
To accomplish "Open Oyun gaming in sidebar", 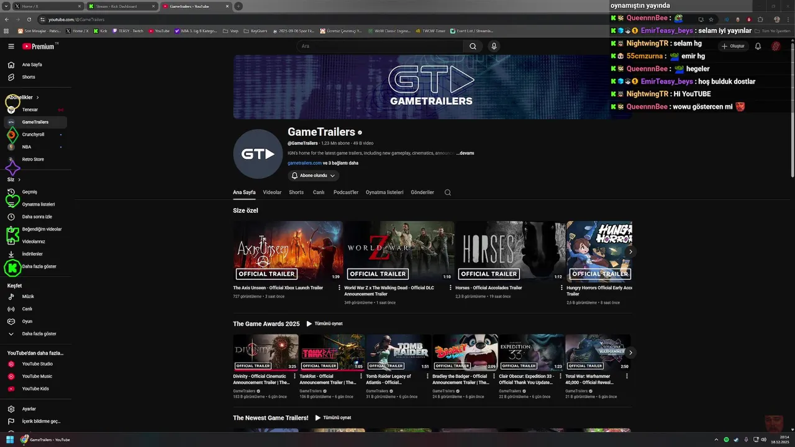I will (34, 322).
